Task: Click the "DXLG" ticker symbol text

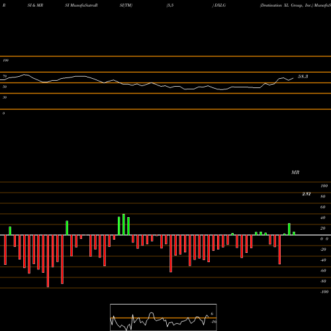Action: tap(220, 5)
